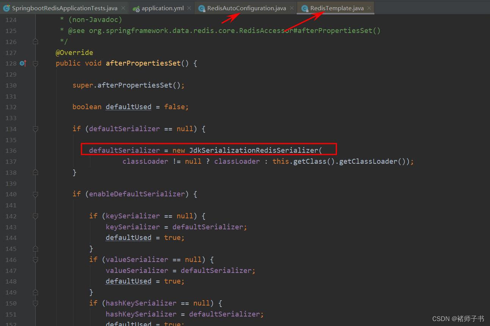Click afterPropertiesSet in the method declaration
The image size is (490, 326).
(143, 63)
